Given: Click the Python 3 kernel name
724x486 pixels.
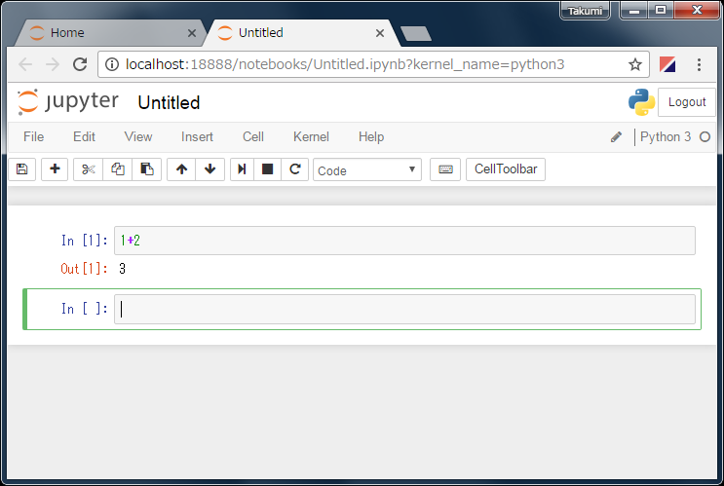Looking at the screenshot, I should coord(666,137).
